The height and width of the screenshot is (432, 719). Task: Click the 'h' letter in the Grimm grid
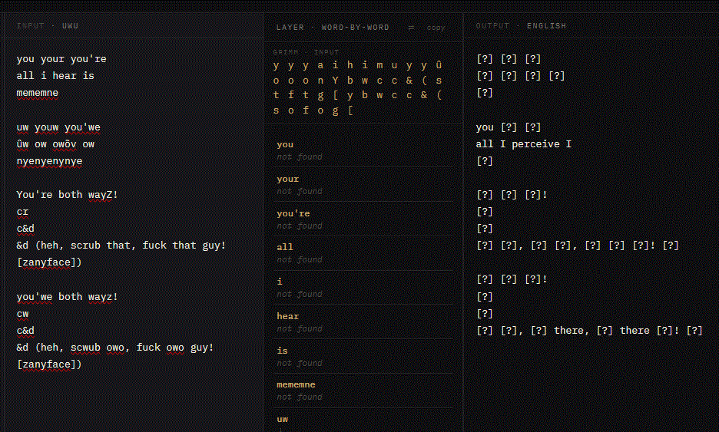(x=350, y=65)
